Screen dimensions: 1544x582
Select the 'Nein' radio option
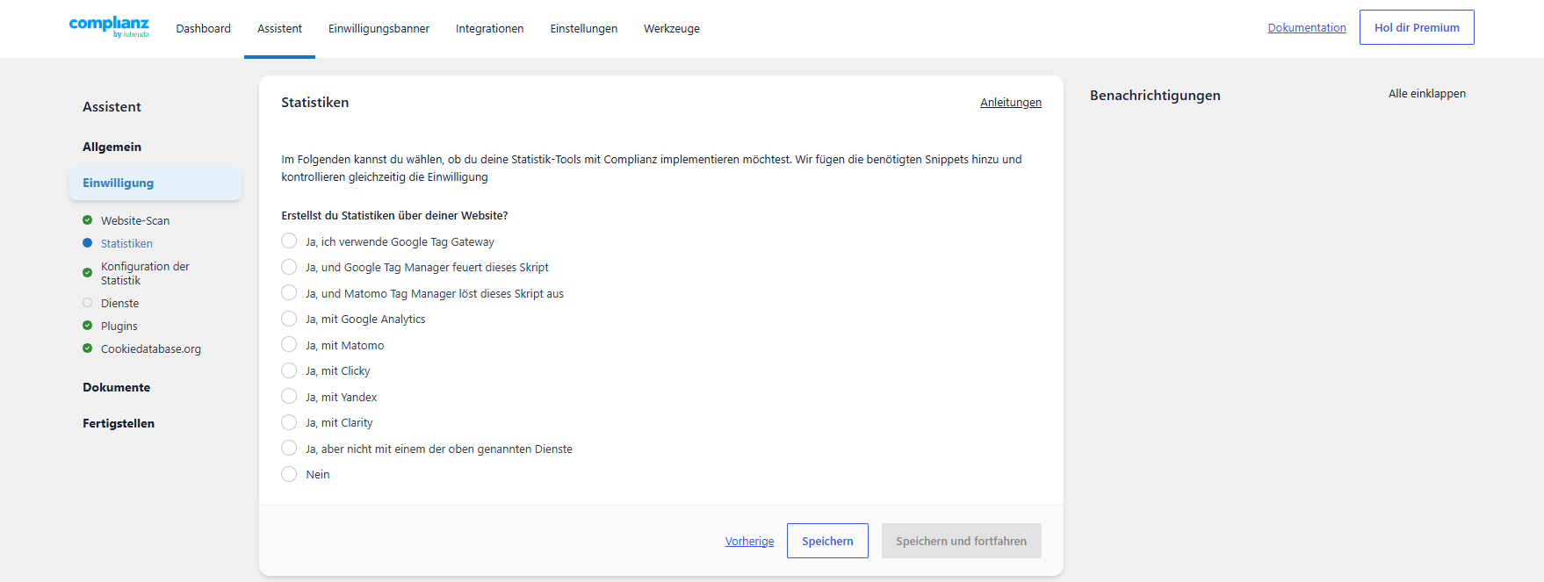coord(289,474)
